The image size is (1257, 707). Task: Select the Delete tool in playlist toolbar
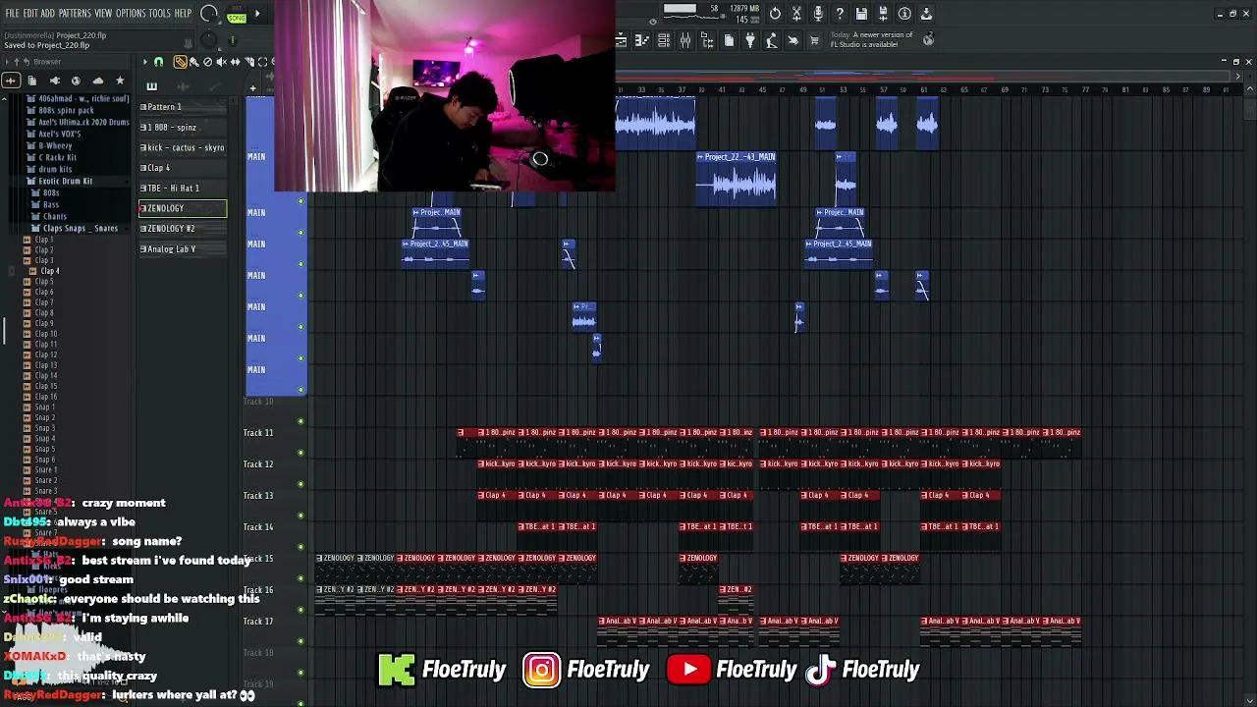point(207,62)
